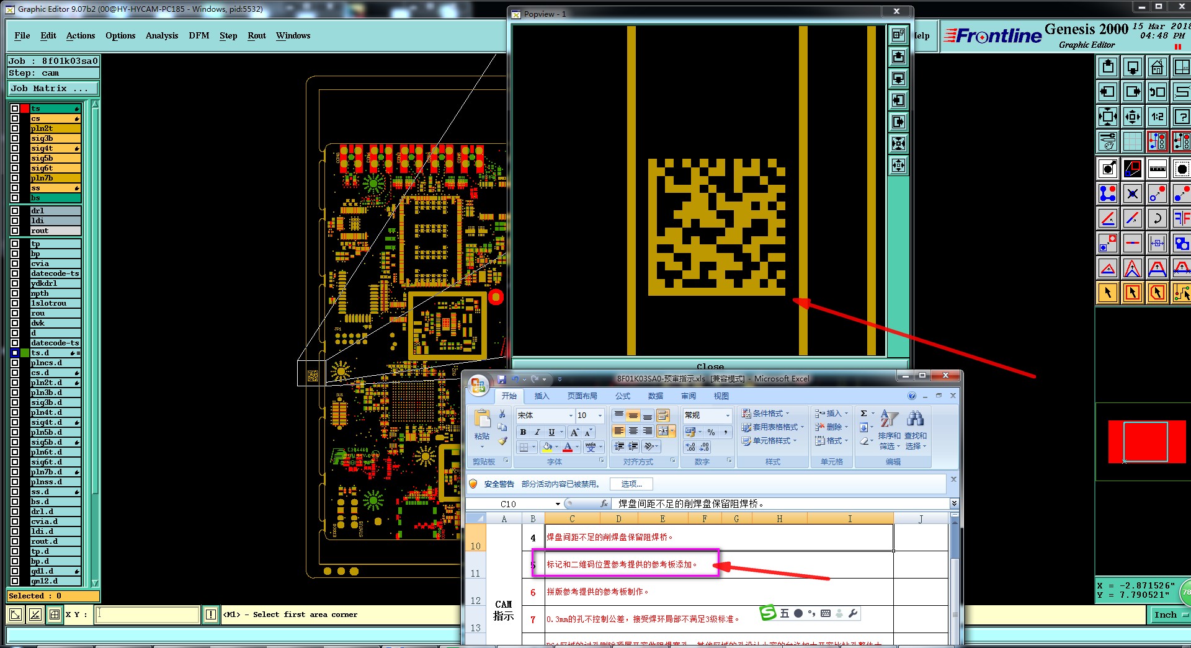Click the Excel Save icon

pyautogui.click(x=502, y=379)
